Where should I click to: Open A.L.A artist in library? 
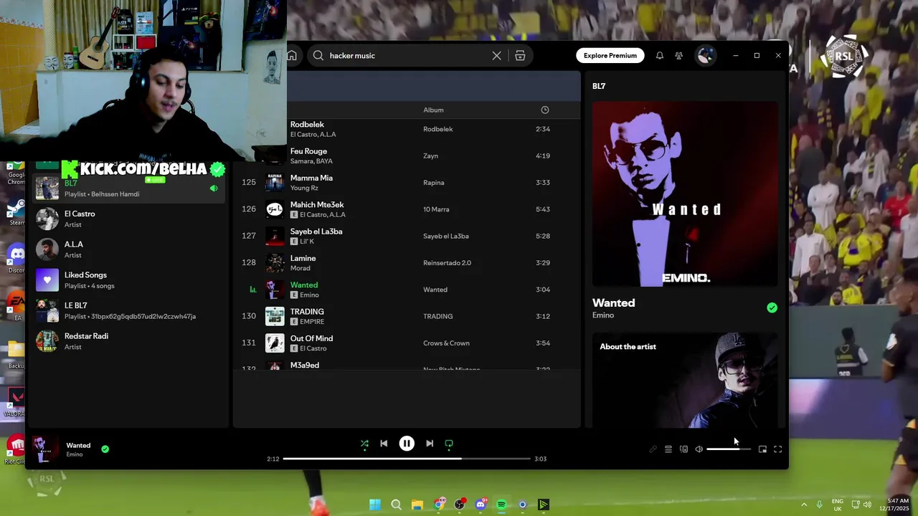point(129,249)
